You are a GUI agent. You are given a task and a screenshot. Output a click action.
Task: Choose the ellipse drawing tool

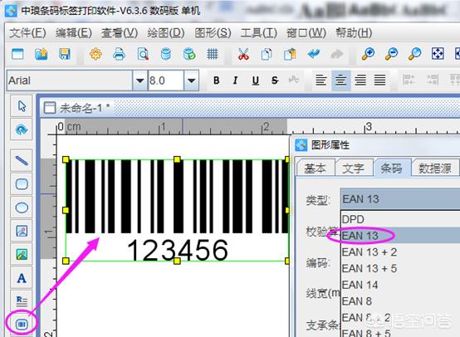click(x=22, y=208)
